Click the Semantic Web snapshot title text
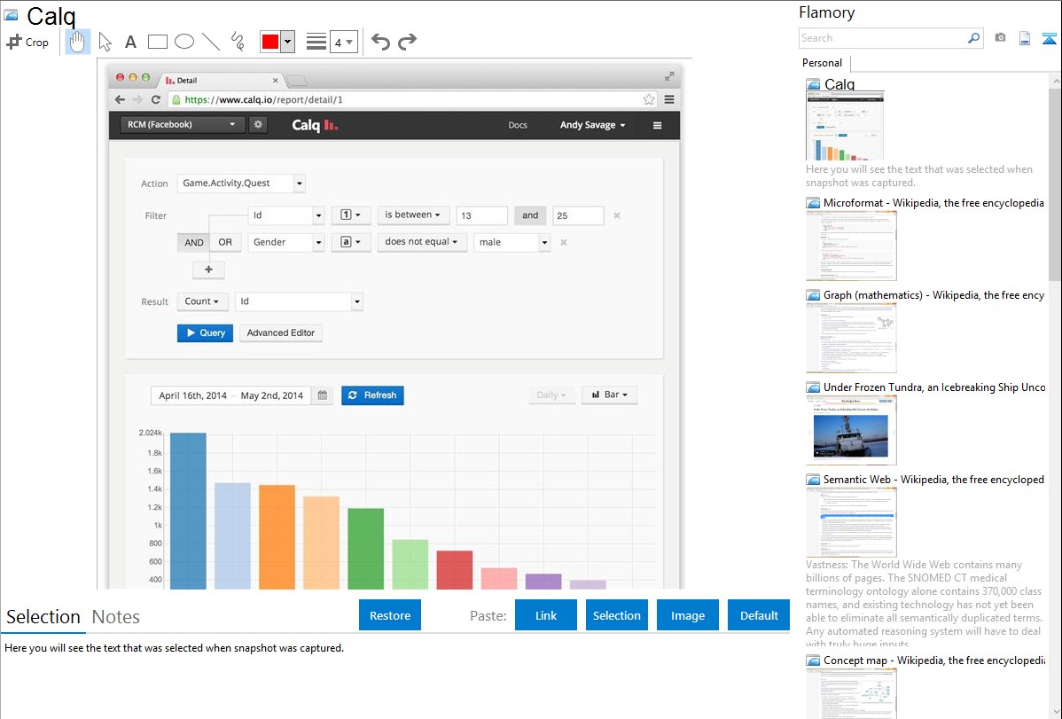The width and height of the screenshot is (1062, 719). coord(933,479)
